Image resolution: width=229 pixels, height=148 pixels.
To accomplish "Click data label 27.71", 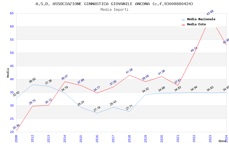I will coord(129,107).
